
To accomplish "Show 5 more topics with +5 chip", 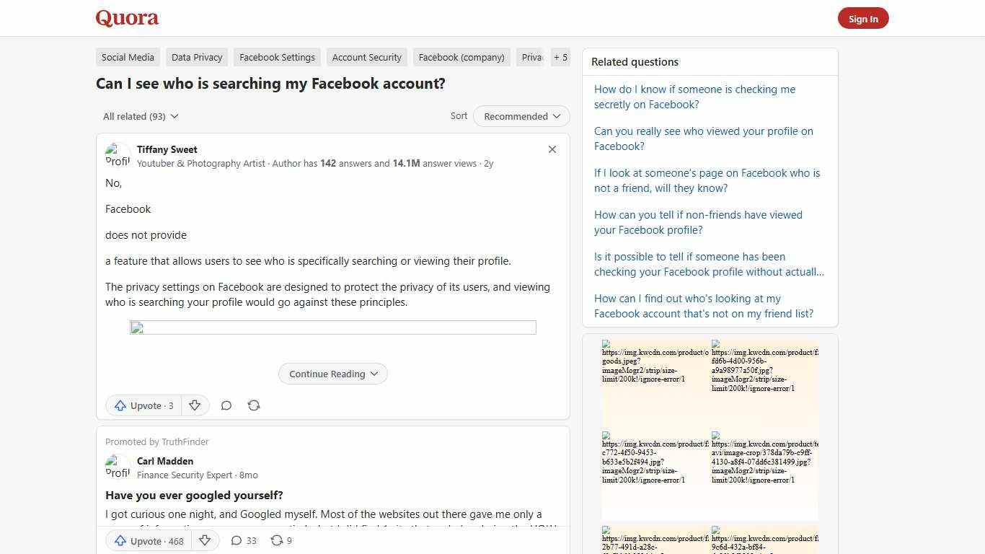I will pos(560,57).
